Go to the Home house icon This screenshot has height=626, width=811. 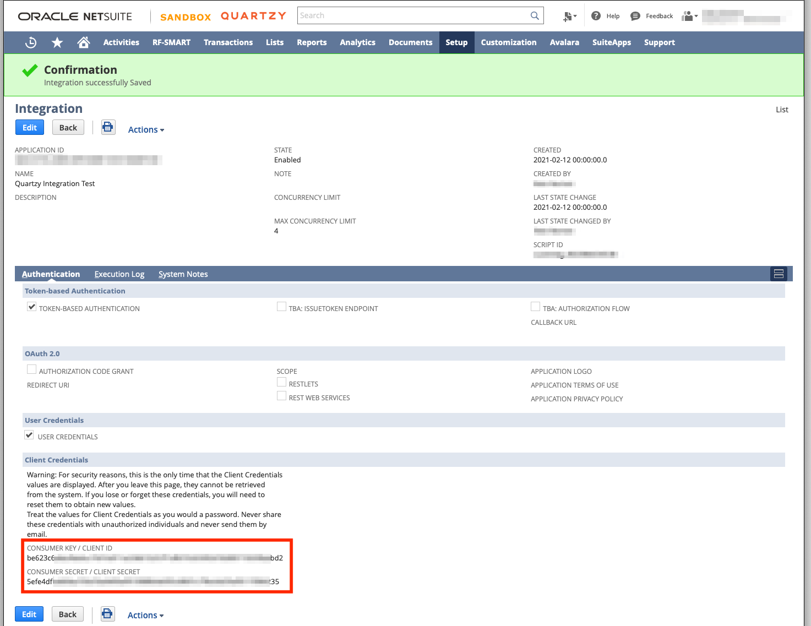coord(84,42)
